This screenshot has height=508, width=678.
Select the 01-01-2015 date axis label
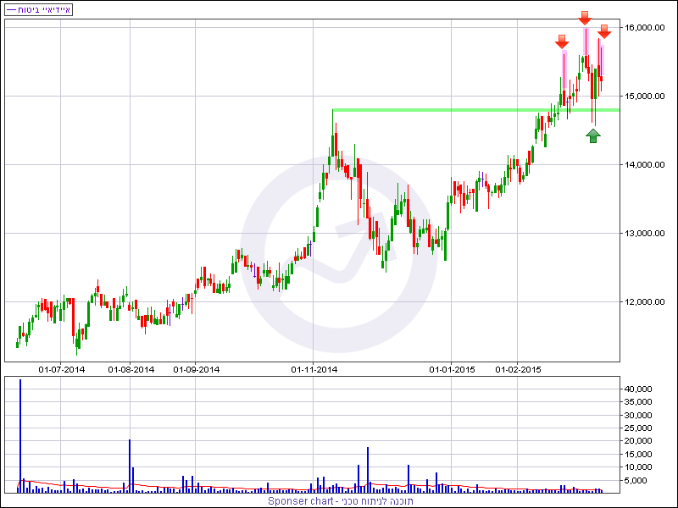click(452, 369)
